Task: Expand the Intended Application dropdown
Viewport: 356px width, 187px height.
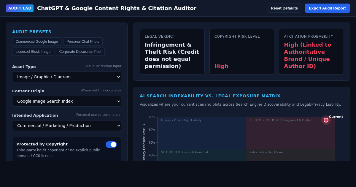Action: (x=67, y=126)
